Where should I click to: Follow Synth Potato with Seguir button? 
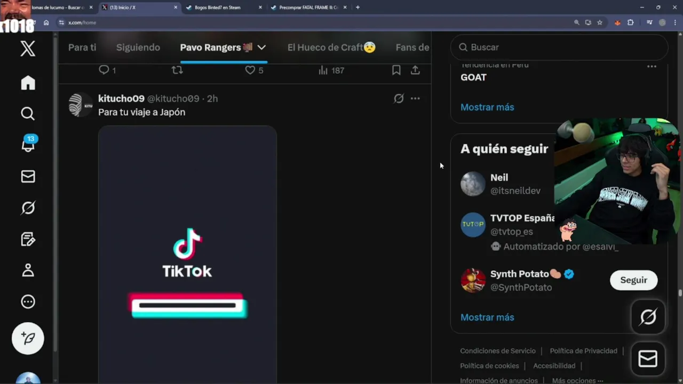pos(633,280)
